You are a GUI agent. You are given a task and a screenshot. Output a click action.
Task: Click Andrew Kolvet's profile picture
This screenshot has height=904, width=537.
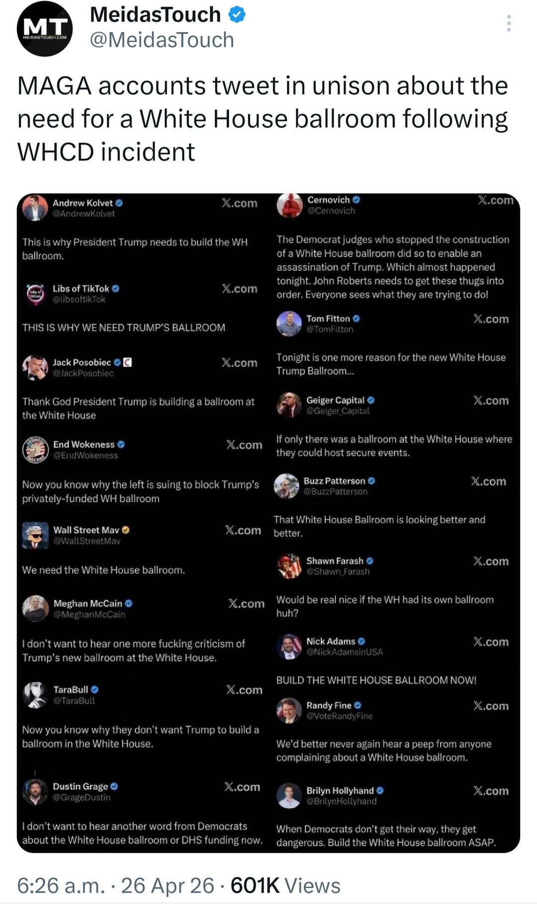point(35,208)
